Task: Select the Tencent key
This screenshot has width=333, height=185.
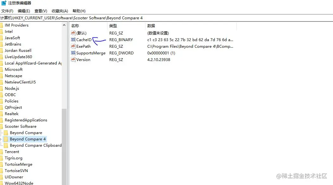Action: click(x=12, y=152)
